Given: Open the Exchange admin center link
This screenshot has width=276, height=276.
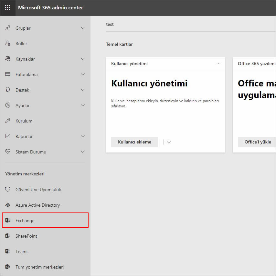Looking at the screenshot, I should click(x=45, y=220).
